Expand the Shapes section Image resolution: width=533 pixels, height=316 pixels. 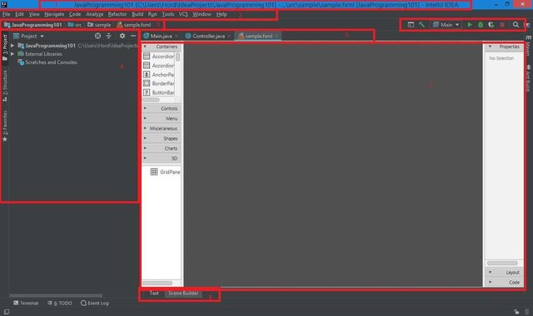(x=162, y=139)
